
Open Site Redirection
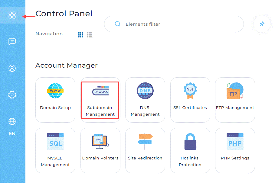[x=145, y=150]
